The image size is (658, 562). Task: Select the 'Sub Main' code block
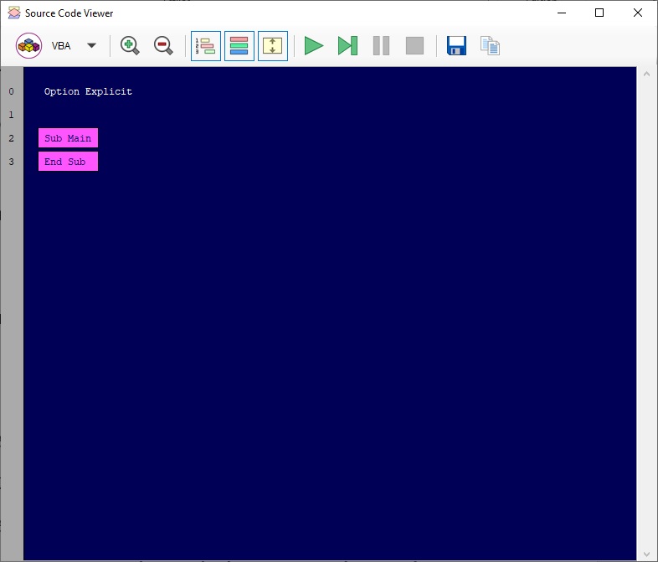tap(68, 138)
